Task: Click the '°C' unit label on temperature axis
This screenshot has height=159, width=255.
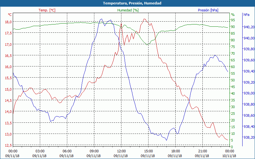Action: (x=10, y=15)
